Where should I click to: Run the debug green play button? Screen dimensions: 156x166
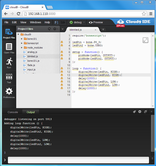[71, 22]
